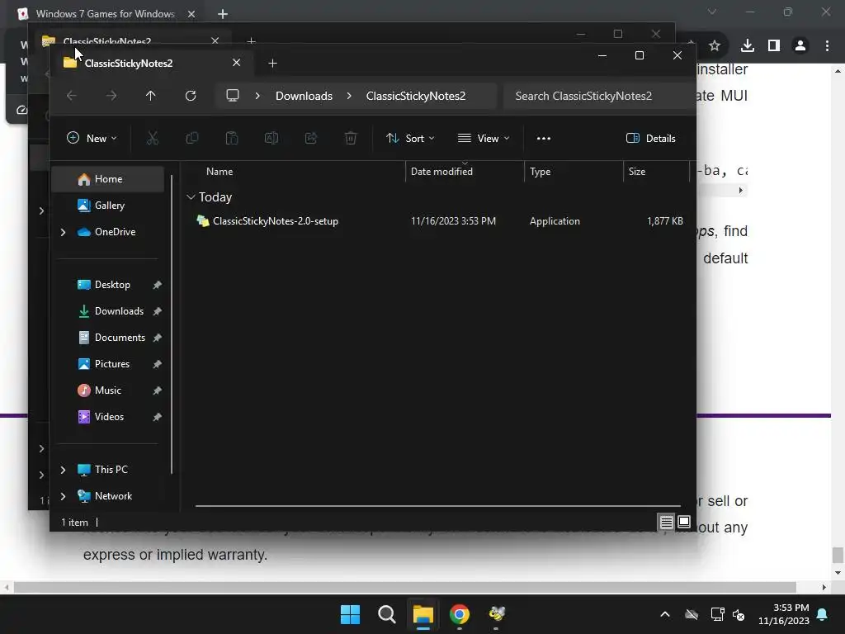Click Search ClassicStickyNotes2 field
845x634 pixels.
click(x=598, y=96)
